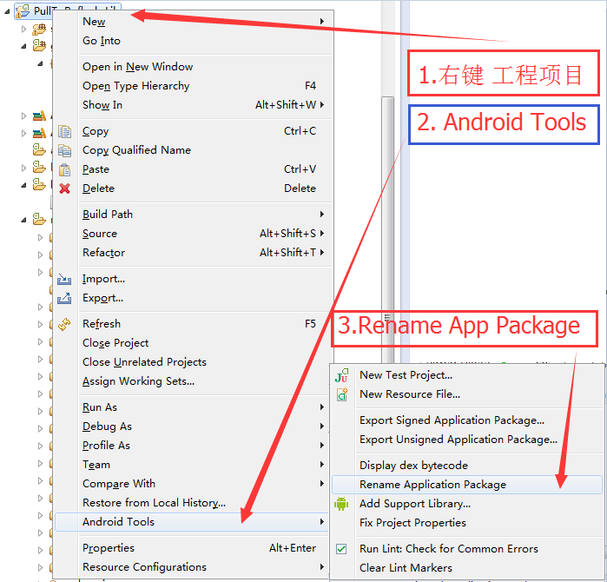Screen dimensions: 607x582
Task: Choose Paste menu entry
Action: pyautogui.click(x=194, y=169)
